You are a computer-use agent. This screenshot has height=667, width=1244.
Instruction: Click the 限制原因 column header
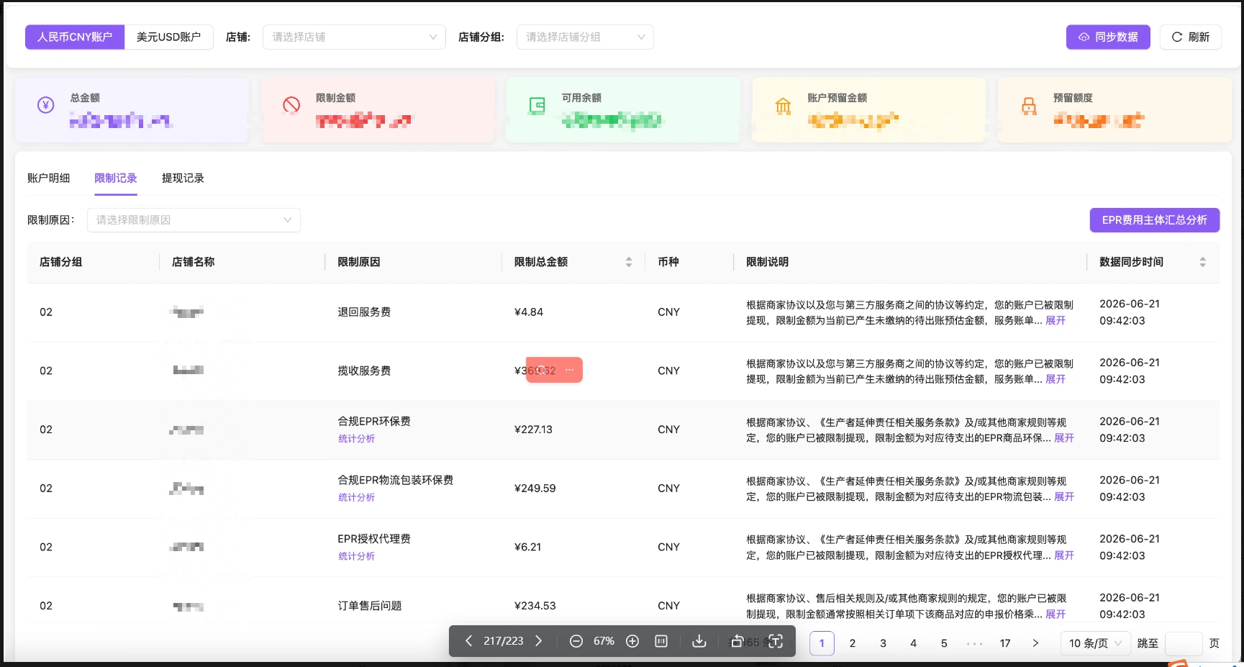pos(358,262)
